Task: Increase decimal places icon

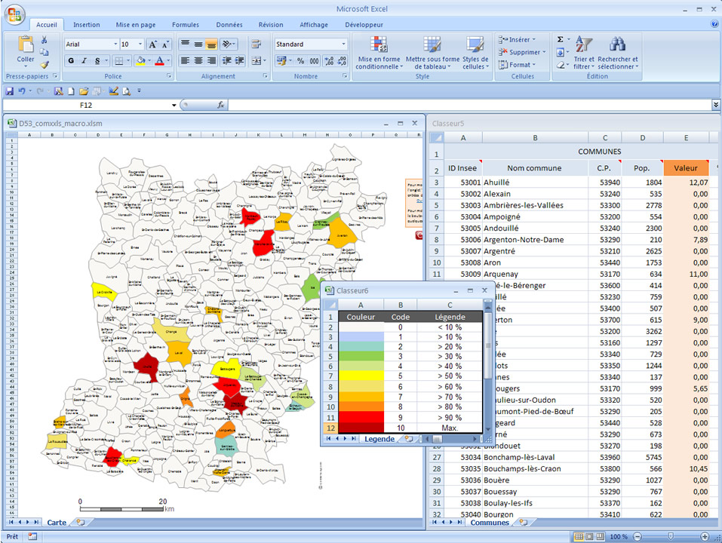Action: click(x=329, y=61)
